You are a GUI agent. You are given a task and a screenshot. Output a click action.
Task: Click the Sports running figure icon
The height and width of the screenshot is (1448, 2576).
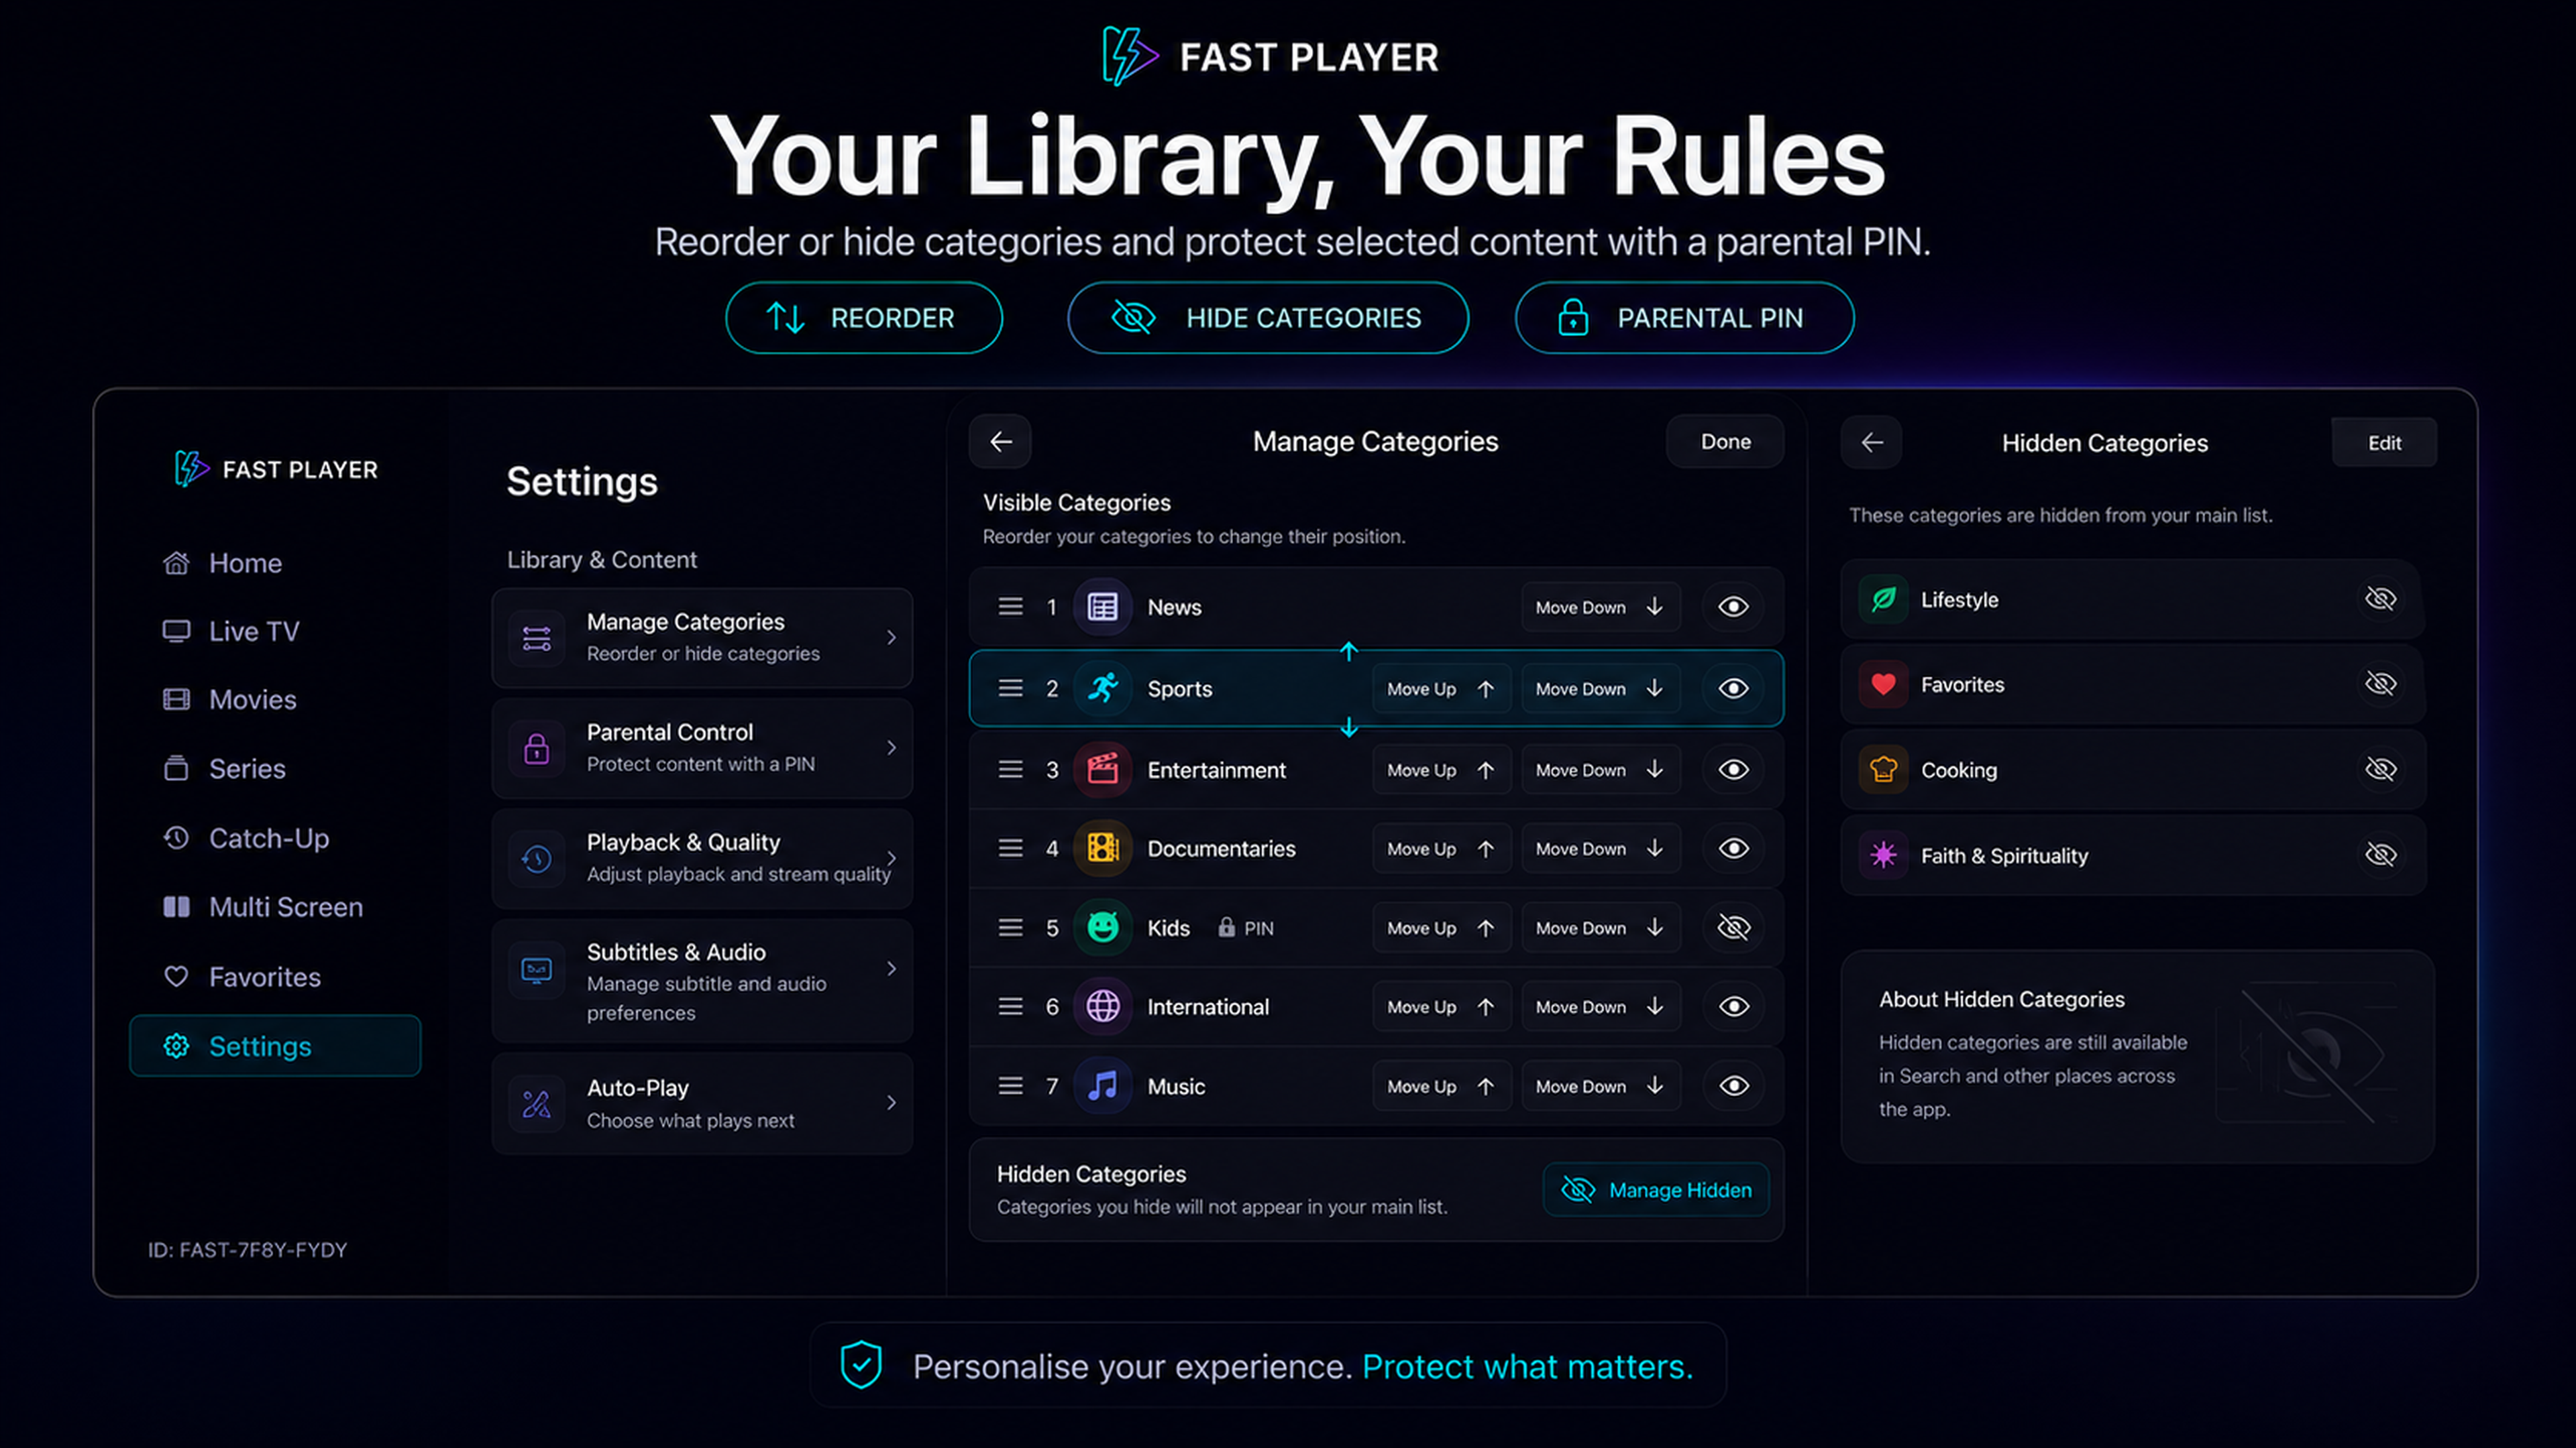pyautogui.click(x=1102, y=688)
